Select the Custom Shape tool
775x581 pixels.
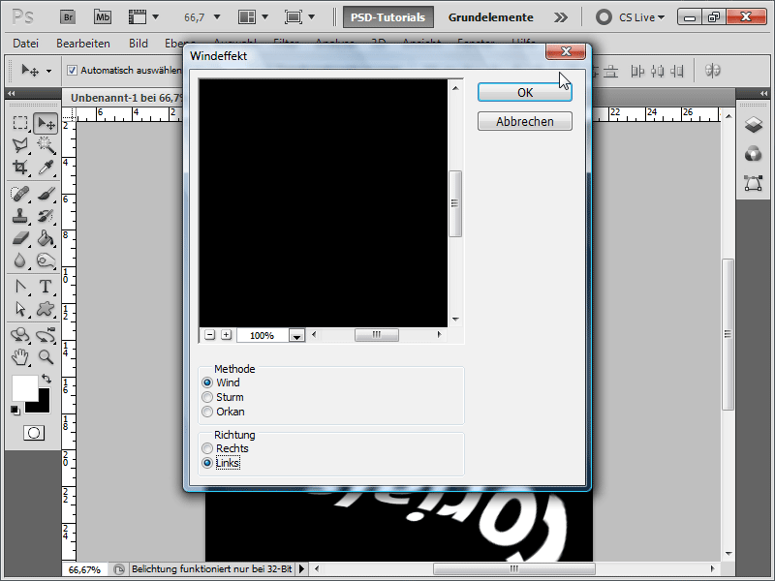[46, 309]
